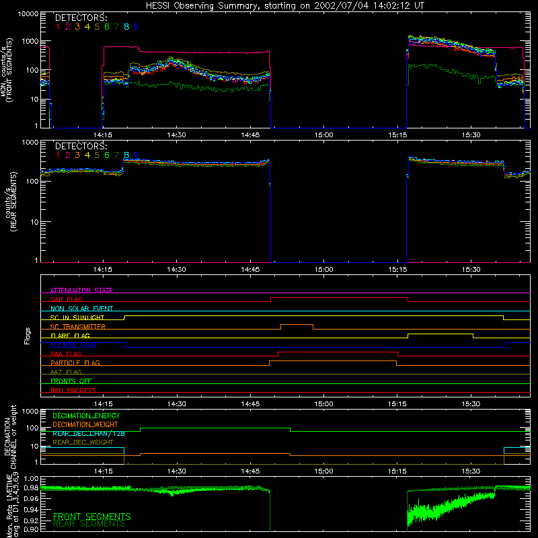Select detector 9 in front segments legend
Image resolution: width=538 pixels, height=538 pixels.
(137, 27)
